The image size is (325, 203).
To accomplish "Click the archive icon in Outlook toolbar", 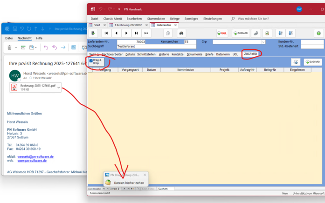I will pyautogui.click(x=23, y=47).
